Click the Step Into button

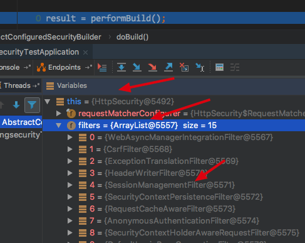[137, 67]
